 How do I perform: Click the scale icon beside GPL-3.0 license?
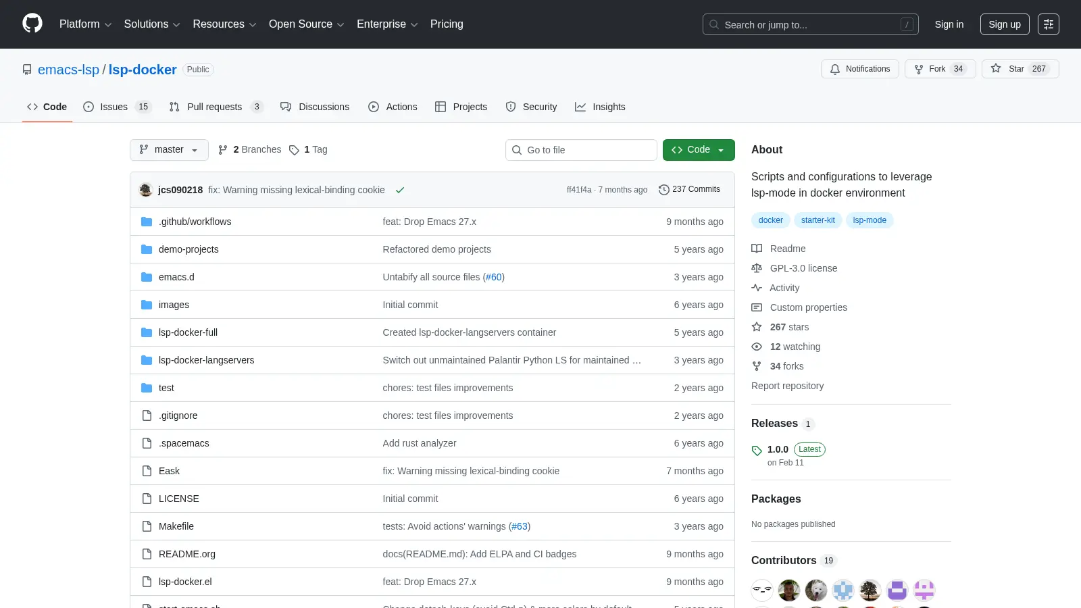[757, 268]
